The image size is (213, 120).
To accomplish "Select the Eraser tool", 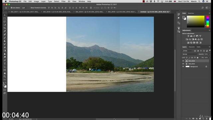I will click(x=5, y=47).
